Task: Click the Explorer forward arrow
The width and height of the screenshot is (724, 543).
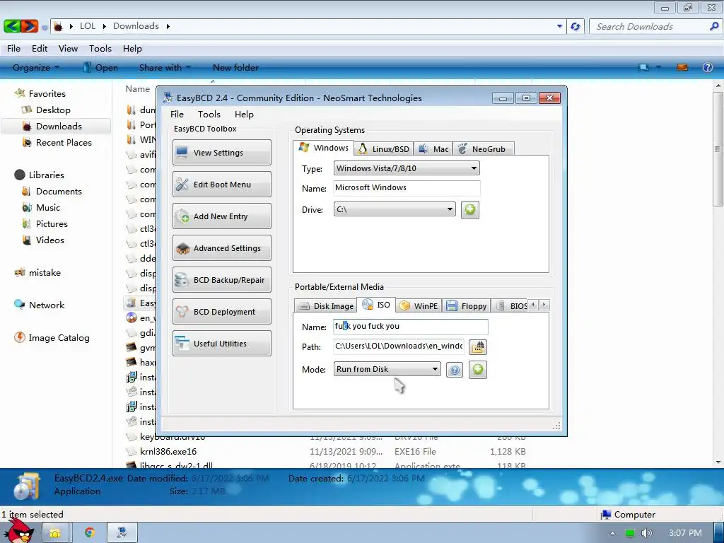Action: coord(29,26)
